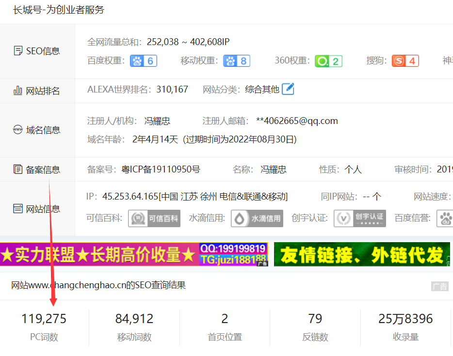Click the PC词数 value 119,275
The image size is (453, 356).
coord(44,319)
